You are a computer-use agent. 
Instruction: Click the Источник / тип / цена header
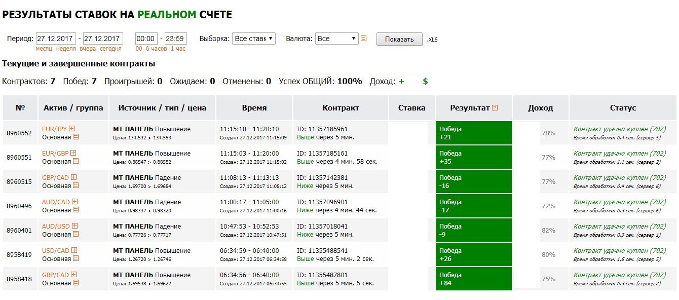click(x=162, y=108)
